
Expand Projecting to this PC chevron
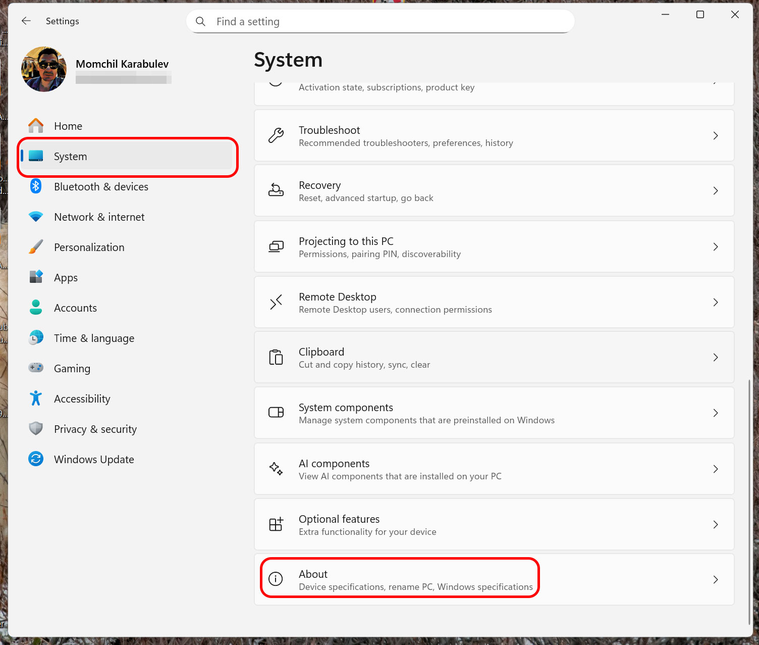coord(715,246)
